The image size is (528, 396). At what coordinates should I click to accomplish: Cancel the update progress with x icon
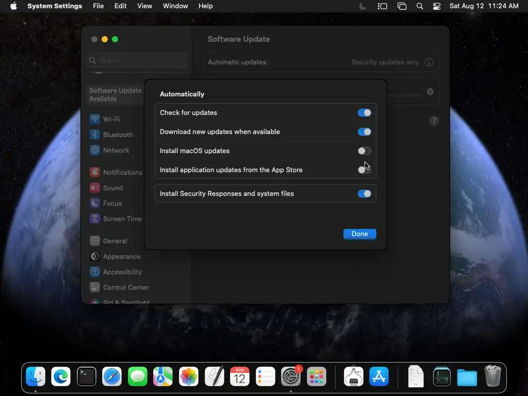click(x=430, y=92)
